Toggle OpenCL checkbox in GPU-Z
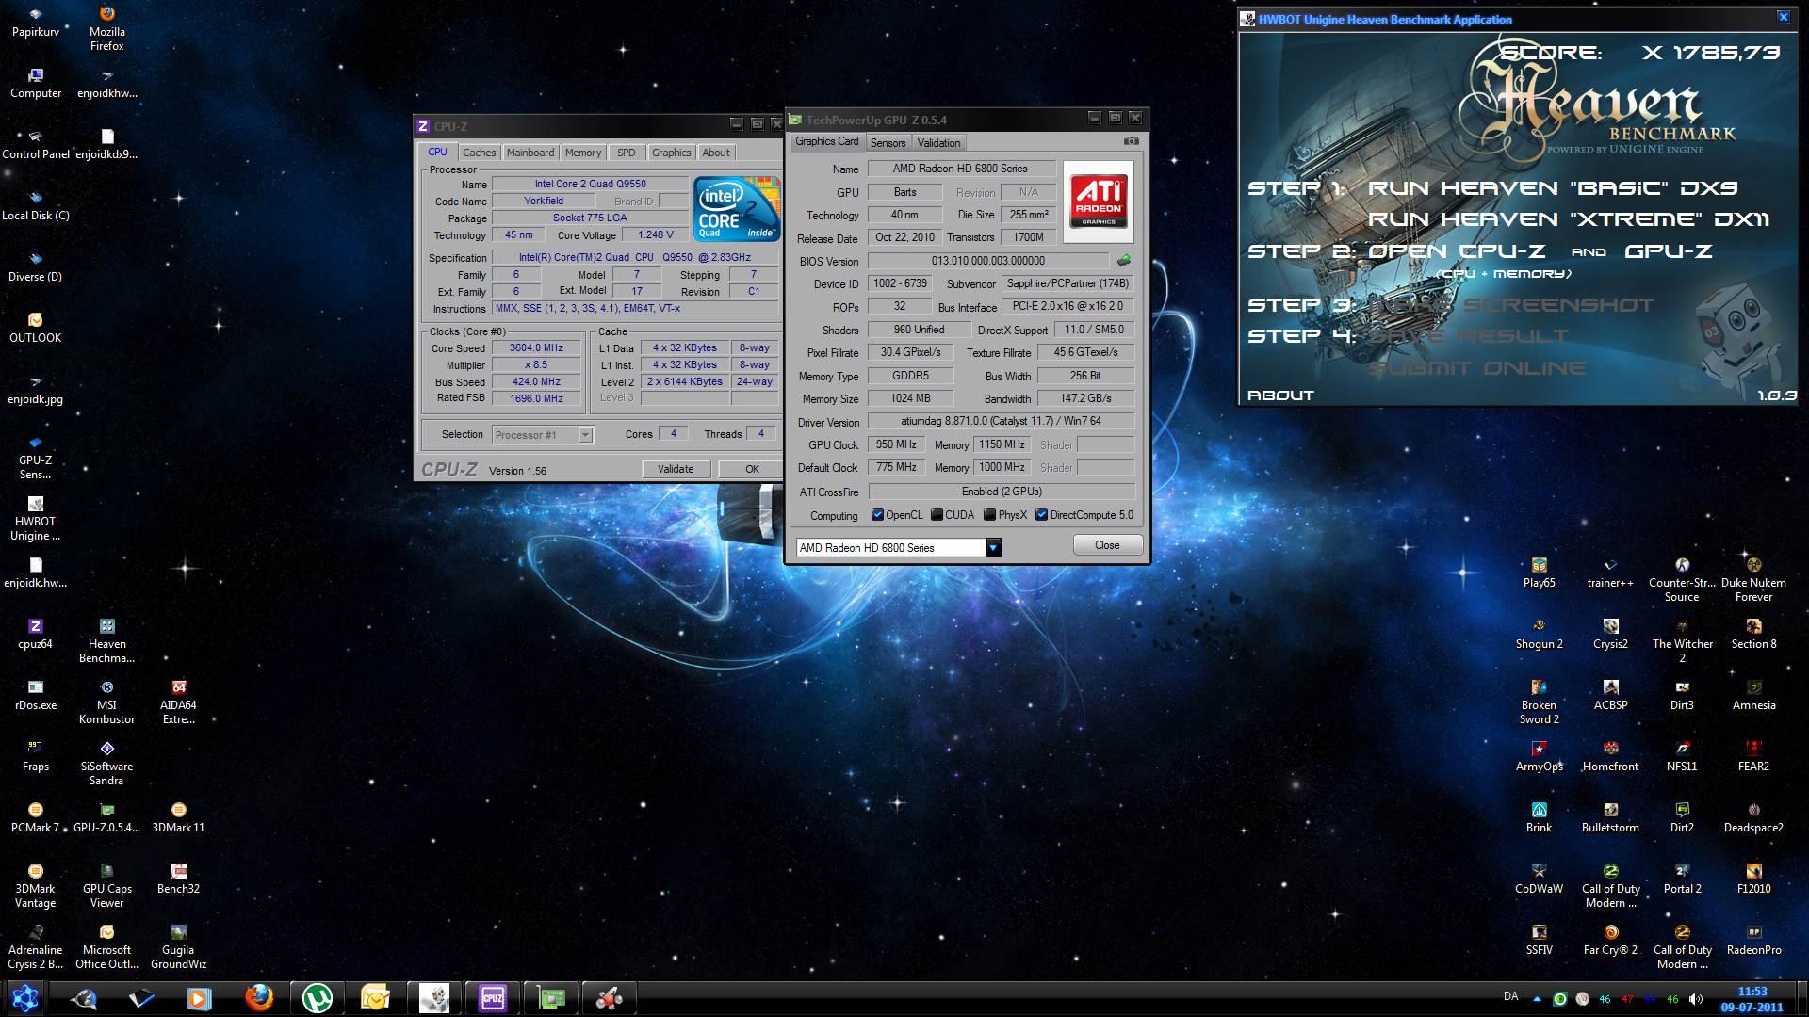The width and height of the screenshot is (1809, 1017). (877, 515)
